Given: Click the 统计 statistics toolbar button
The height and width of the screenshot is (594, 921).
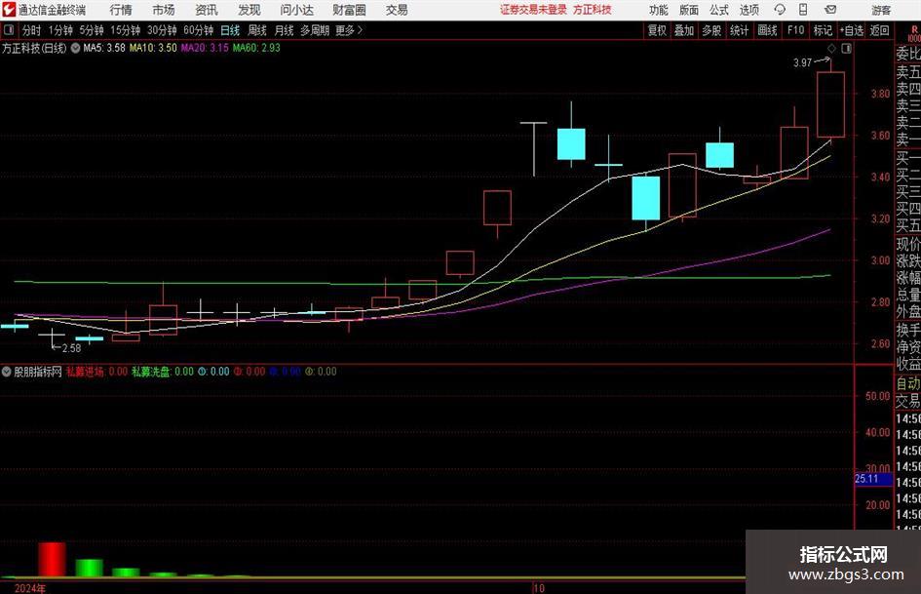Looking at the screenshot, I should tap(739, 30).
